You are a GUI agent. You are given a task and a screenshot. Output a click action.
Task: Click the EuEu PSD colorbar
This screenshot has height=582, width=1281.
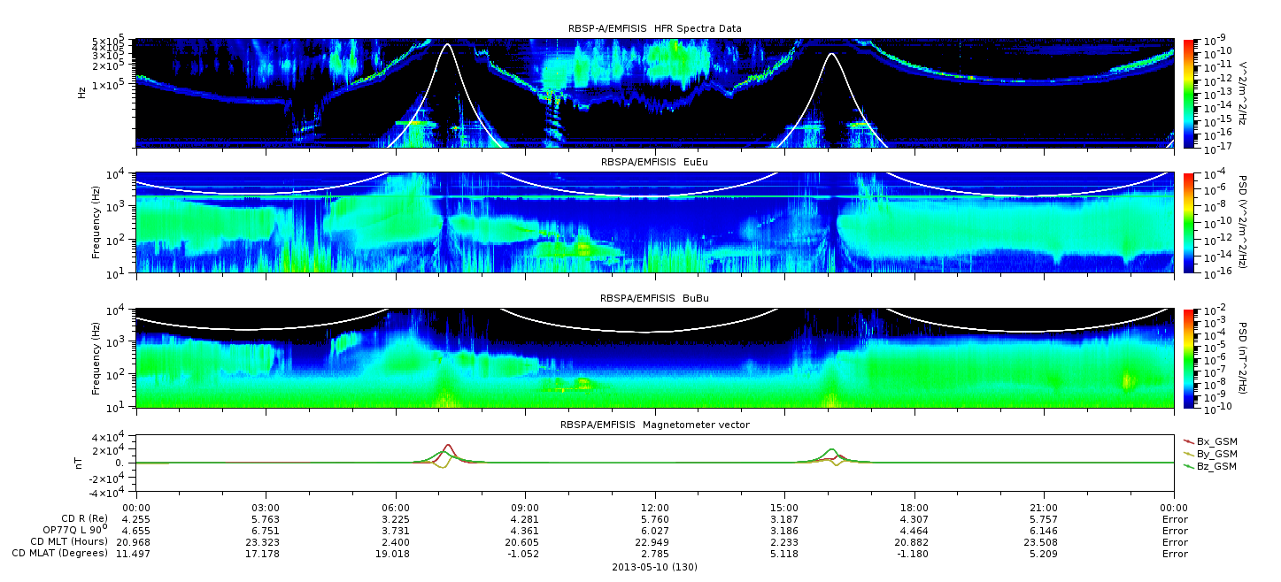(x=1188, y=223)
